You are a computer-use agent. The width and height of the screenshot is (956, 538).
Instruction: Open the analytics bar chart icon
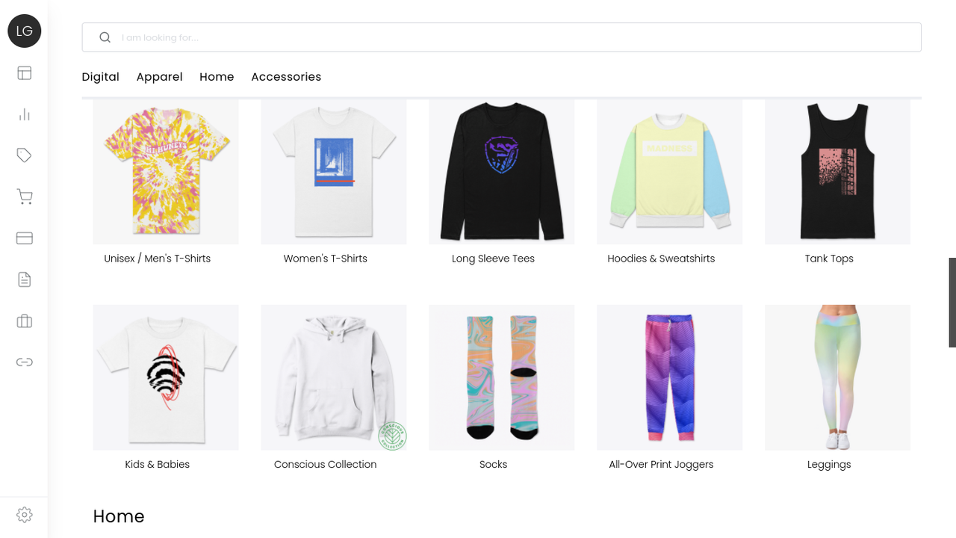click(x=24, y=114)
